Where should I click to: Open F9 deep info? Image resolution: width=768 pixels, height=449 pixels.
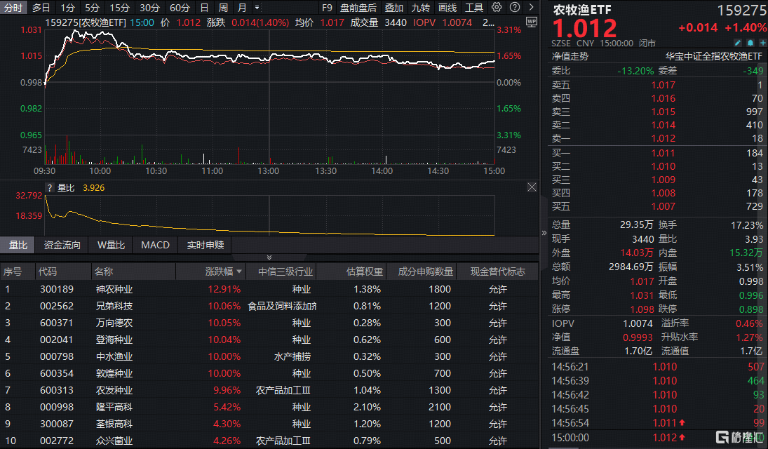[x=327, y=8]
